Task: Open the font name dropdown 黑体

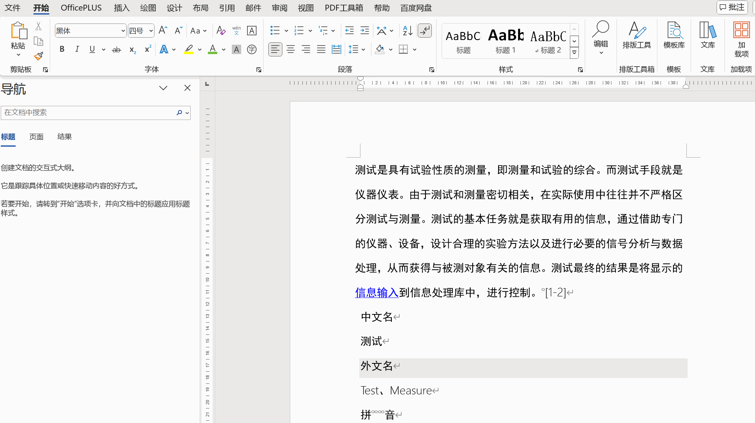Action: point(123,31)
